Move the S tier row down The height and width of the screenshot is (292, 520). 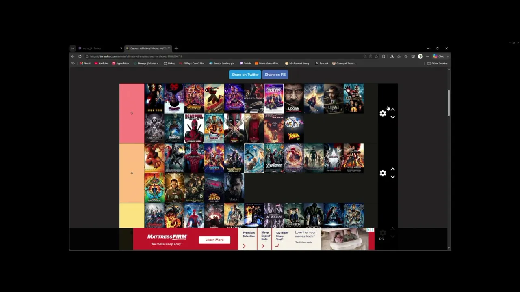click(x=392, y=117)
